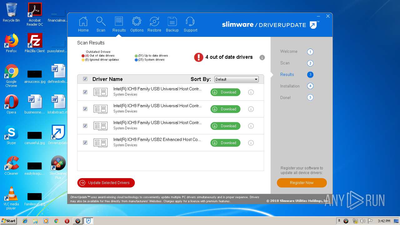Uncheck the third ICH9 USB Universal Host driver
400x225 pixels.
[85, 126]
